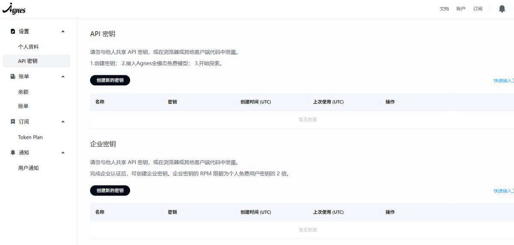
Task: Click 暂无数据 in API 密钥 table
Action: point(308,120)
